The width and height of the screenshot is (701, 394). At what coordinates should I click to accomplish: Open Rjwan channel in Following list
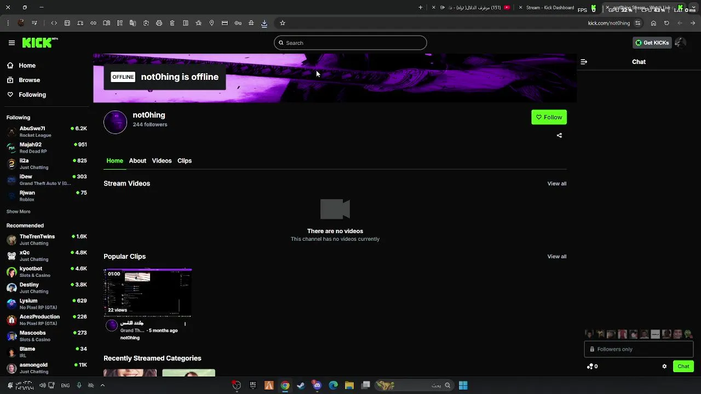[x=47, y=196]
